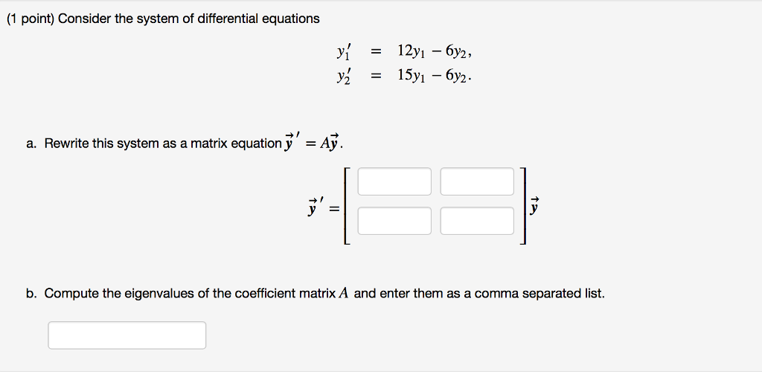The height and width of the screenshot is (377, 762).
Task: Click the 15y1 term in second equation
Action: (x=412, y=77)
